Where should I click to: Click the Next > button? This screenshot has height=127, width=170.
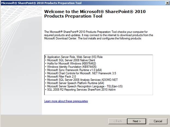click(x=136, y=121)
